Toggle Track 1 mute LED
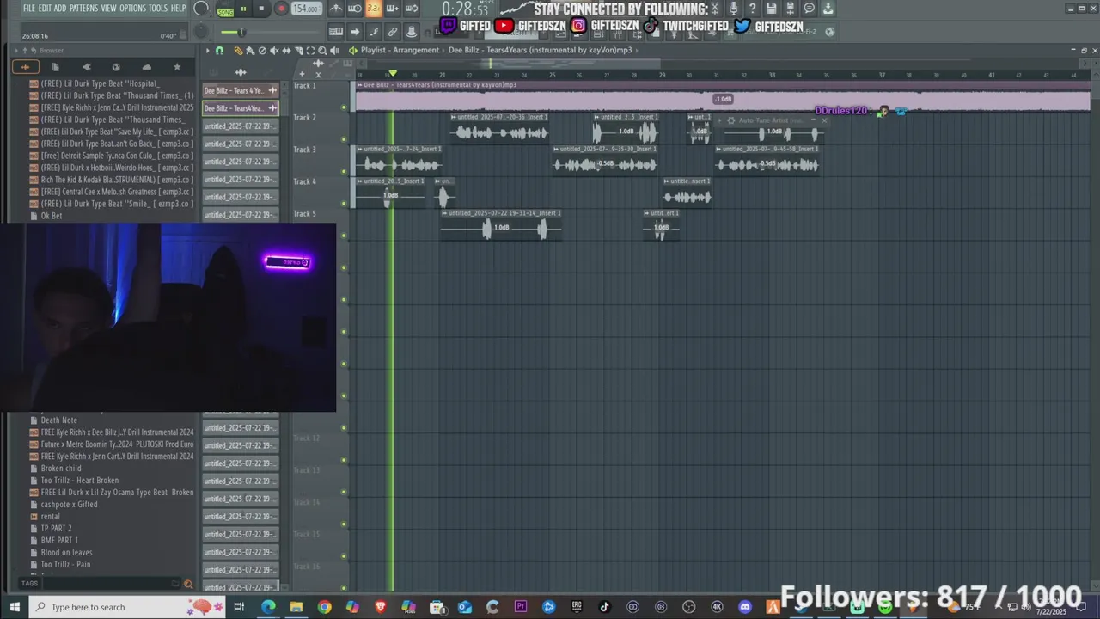The height and width of the screenshot is (619, 1100). coord(344,108)
